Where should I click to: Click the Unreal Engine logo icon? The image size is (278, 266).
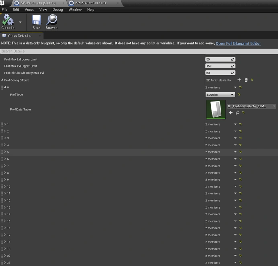point(3,3)
